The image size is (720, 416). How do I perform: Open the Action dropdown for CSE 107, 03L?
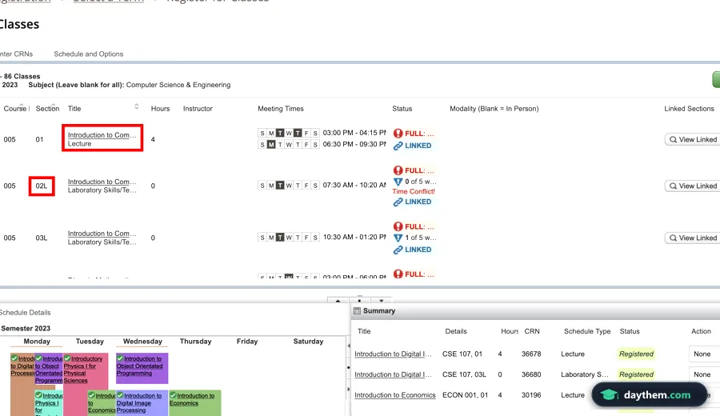(x=704, y=374)
